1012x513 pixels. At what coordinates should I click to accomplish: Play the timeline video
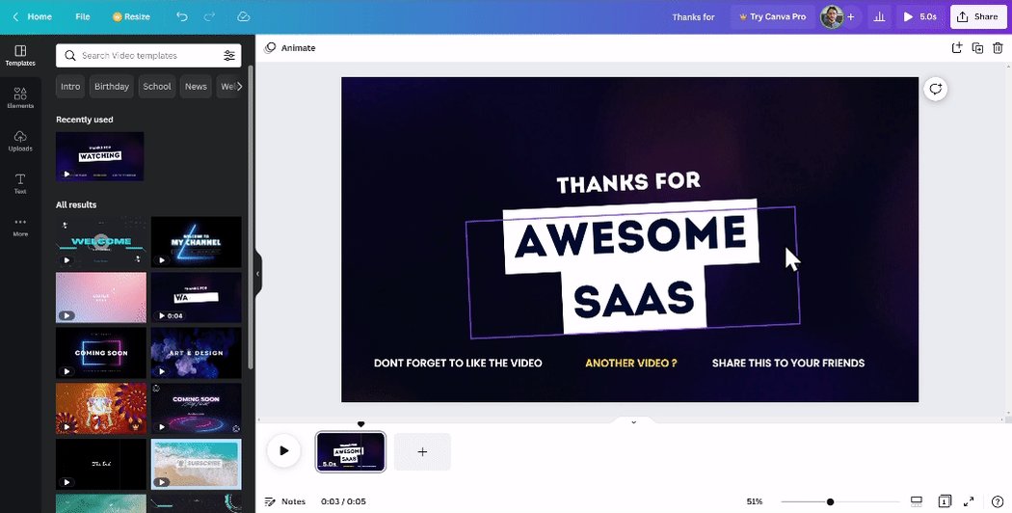pos(284,451)
